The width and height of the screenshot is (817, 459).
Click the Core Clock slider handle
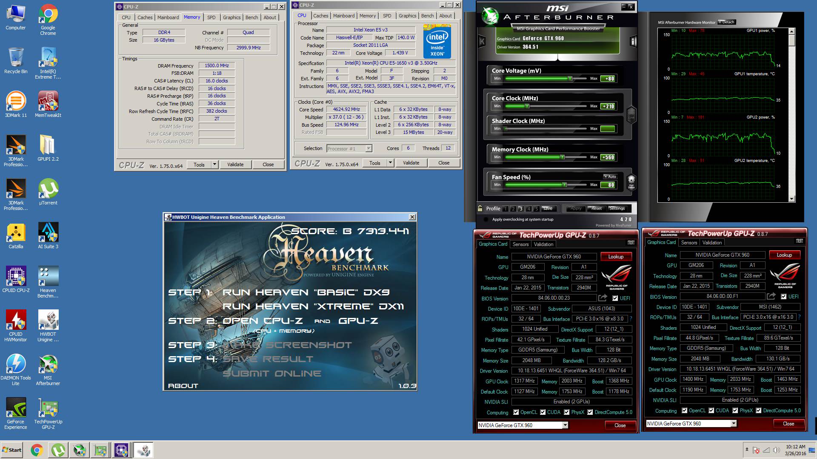527,106
